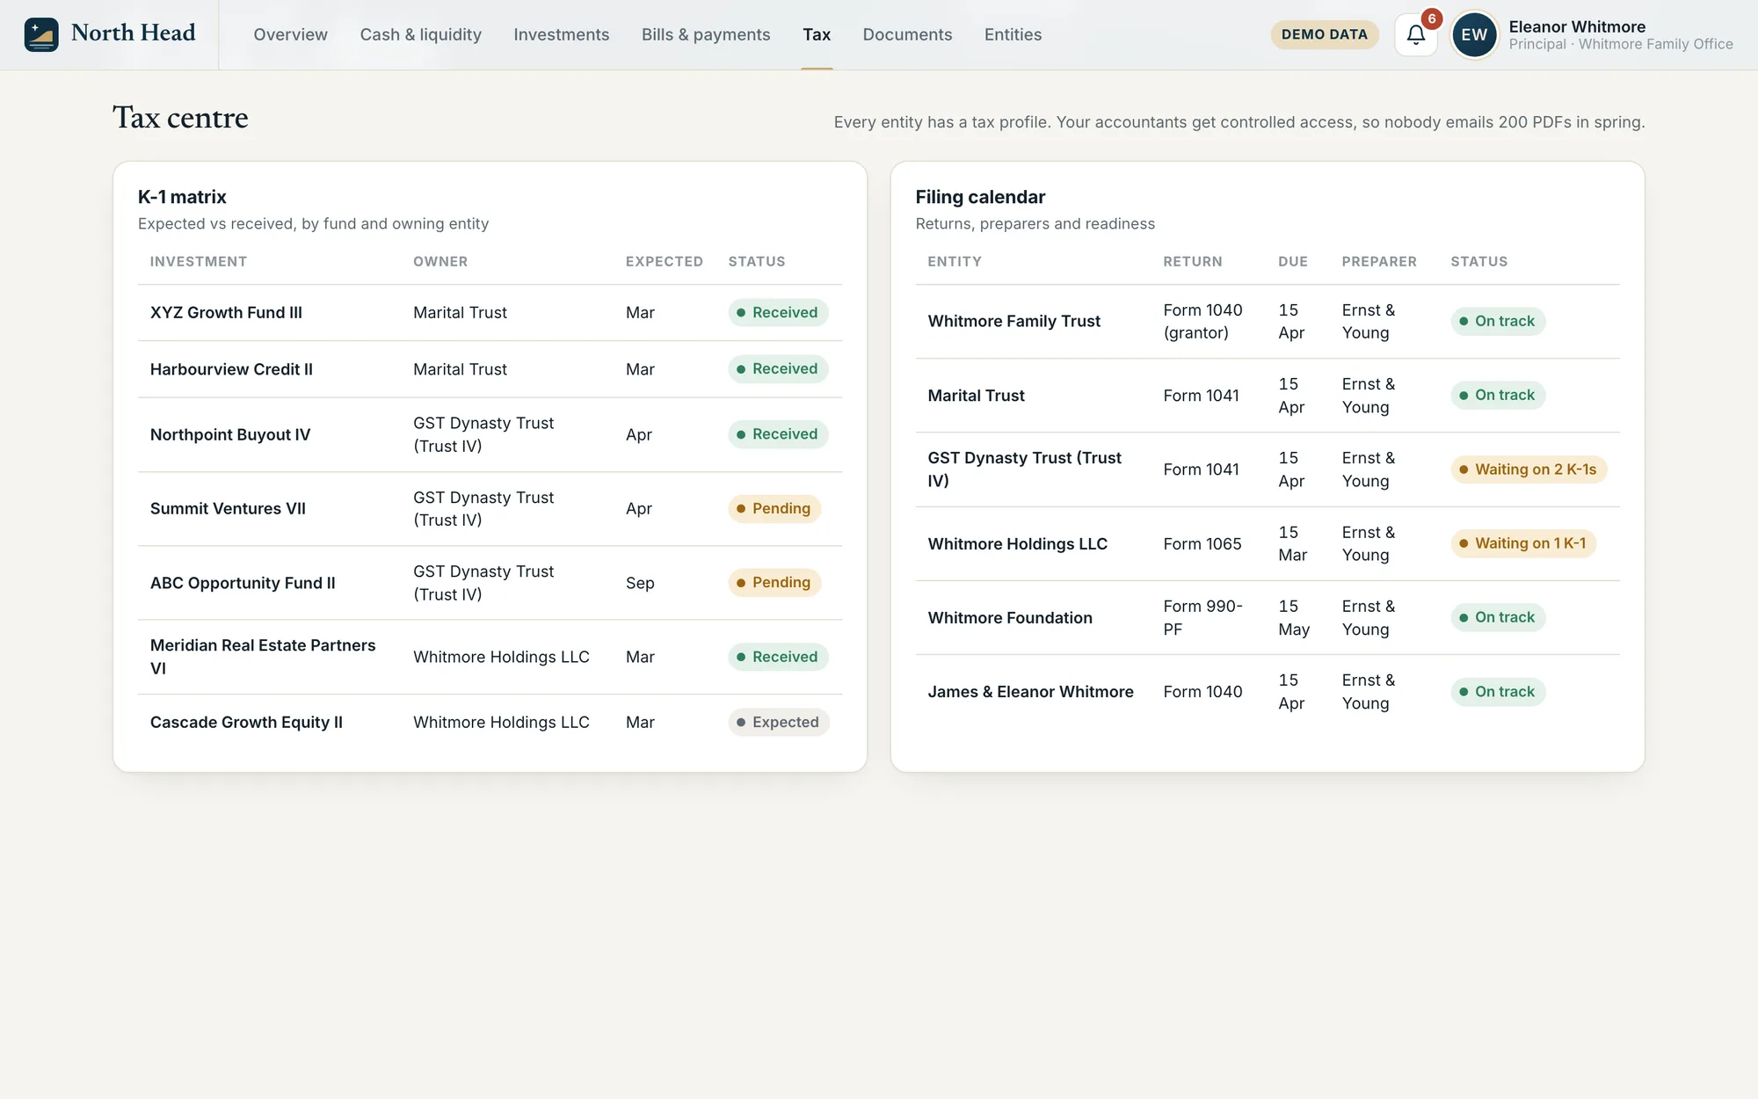Click the DEMO DATA badge
This screenshot has width=1758, height=1099.
1324,34
